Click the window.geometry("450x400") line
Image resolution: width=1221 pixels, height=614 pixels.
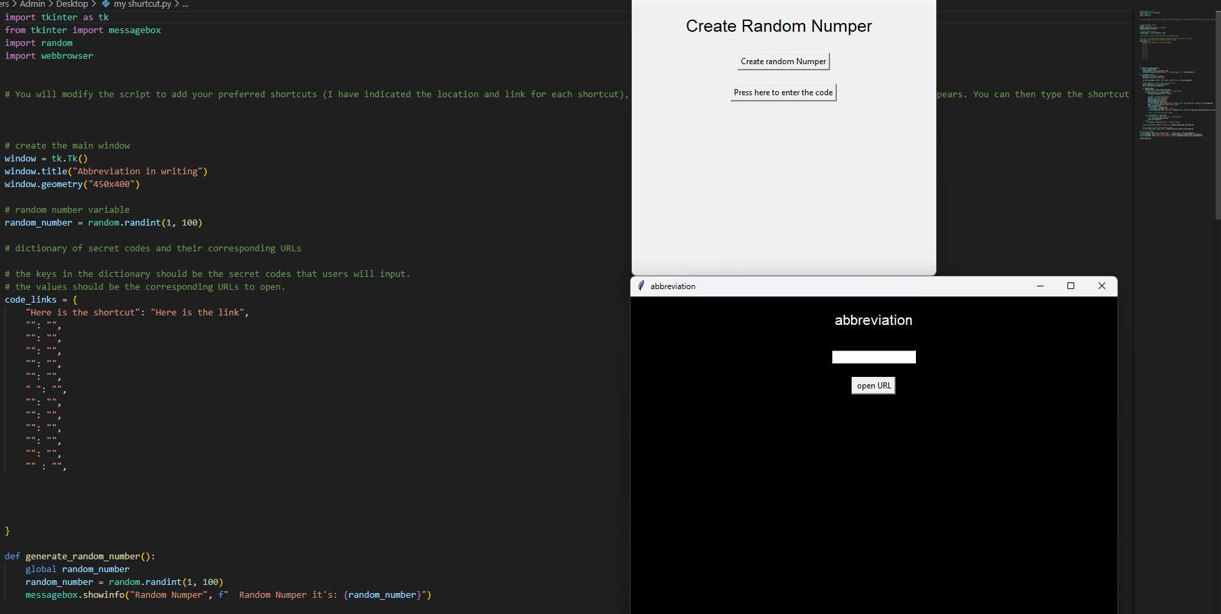[72, 184]
